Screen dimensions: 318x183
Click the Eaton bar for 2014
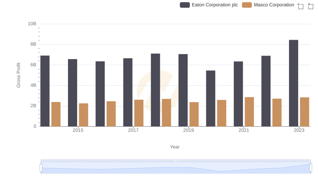[x=45, y=91]
